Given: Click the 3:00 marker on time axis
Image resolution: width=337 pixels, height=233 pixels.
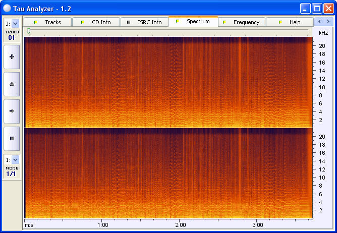Looking at the screenshot, I should (257, 224).
